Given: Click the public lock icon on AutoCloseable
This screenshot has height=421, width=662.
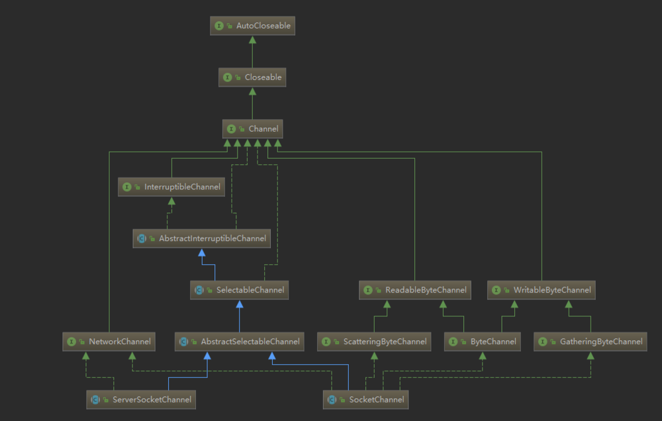Looking at the screenshot, I should pos(230,26).
